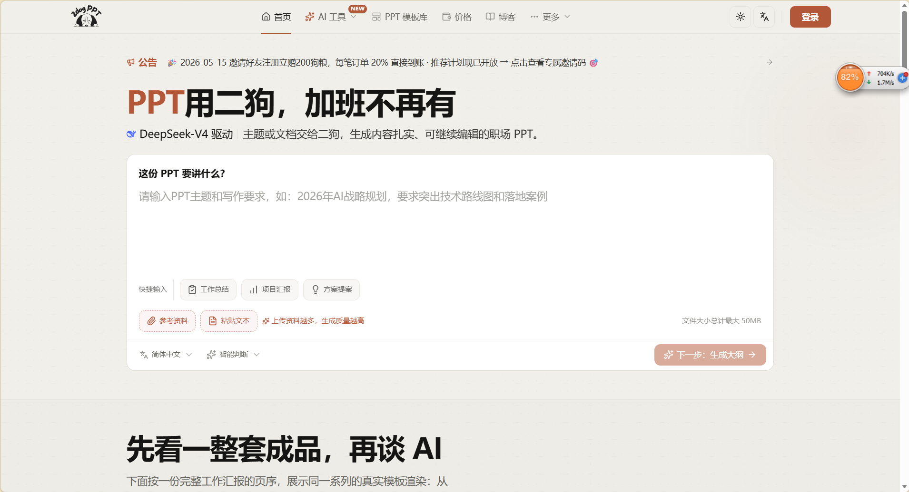The image size is (909, 492).
Task: Expand the 更多 more menu
Action: coord(550,17)
